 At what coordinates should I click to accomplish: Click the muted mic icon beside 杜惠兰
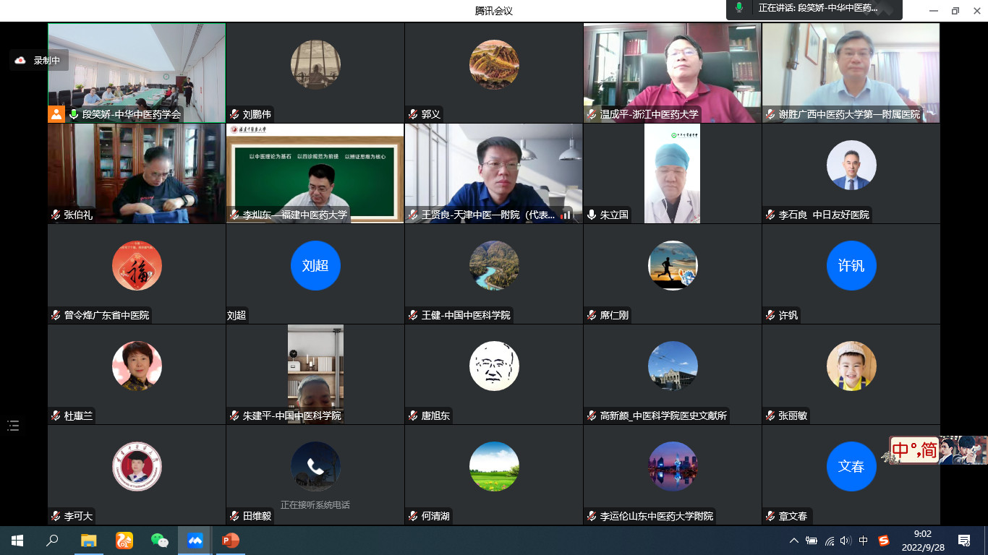56,416
